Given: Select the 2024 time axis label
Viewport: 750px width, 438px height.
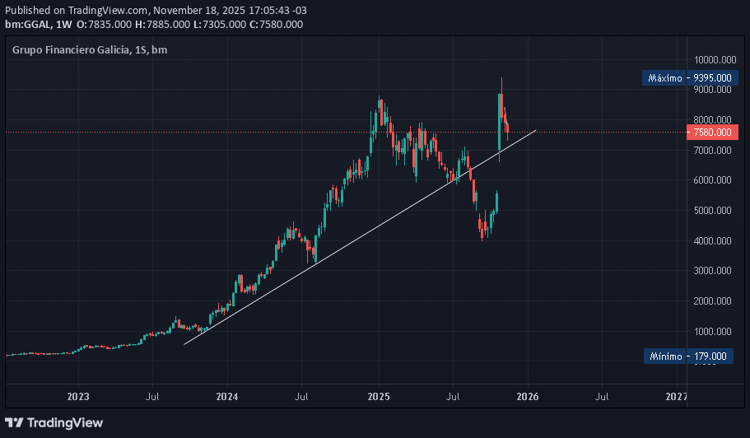Looking at the screenshot, I should 227,396.
